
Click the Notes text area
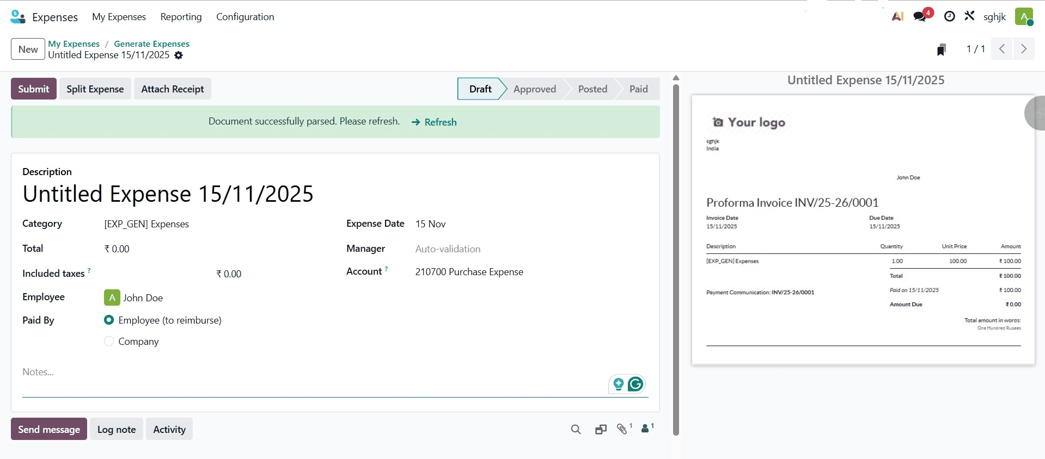tap(335, 381)
